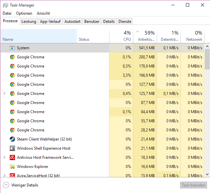210x193 pixels.
Task: Click the Task-Manager title bar icon
Action: point(5,5)
